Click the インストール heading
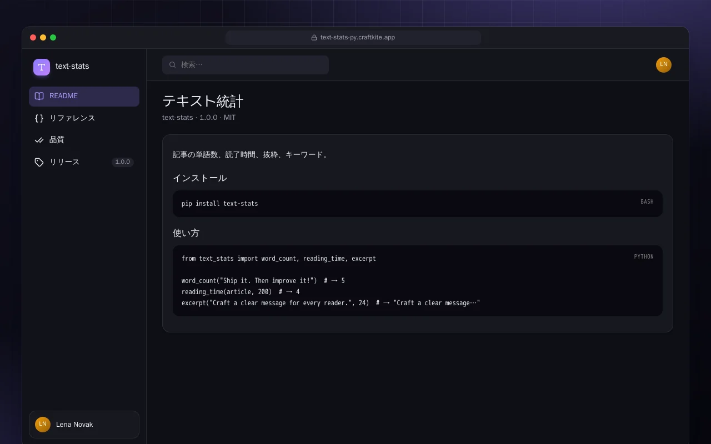Screen dimensions: 711x444 tap(199, 178)
